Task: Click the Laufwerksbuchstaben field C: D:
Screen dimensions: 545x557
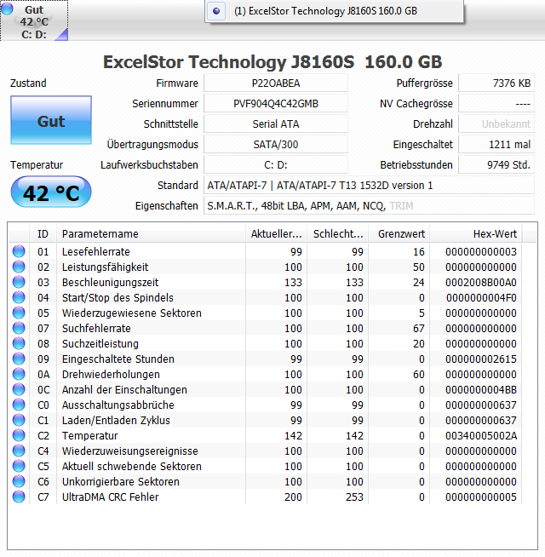Action: pos(276,165)
